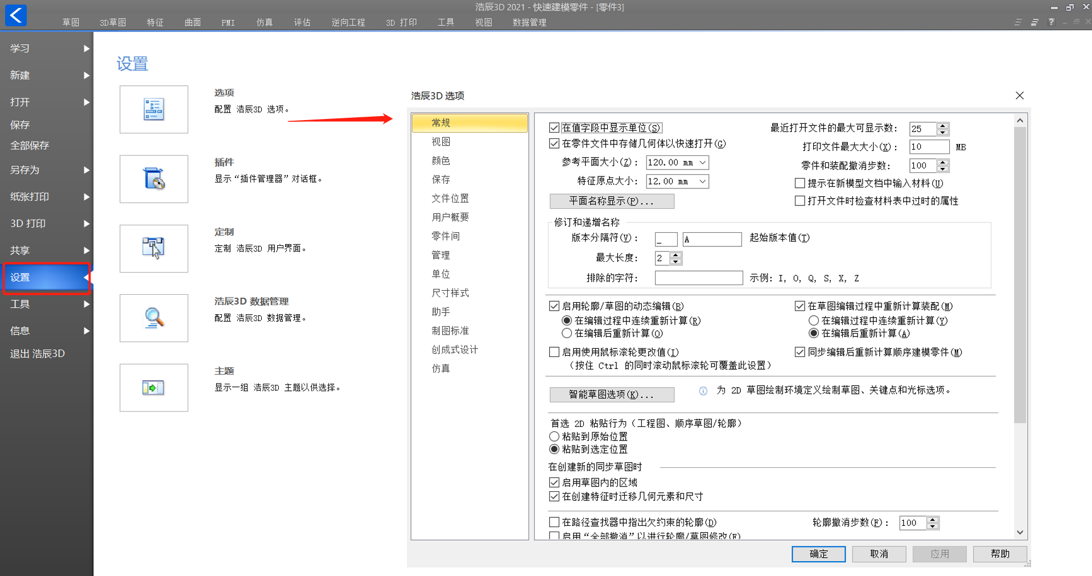The width and height of the screenshot is (1092, 576).
Task: Click the info icon beside 智能草图选项
Action: tap(703, 390)
